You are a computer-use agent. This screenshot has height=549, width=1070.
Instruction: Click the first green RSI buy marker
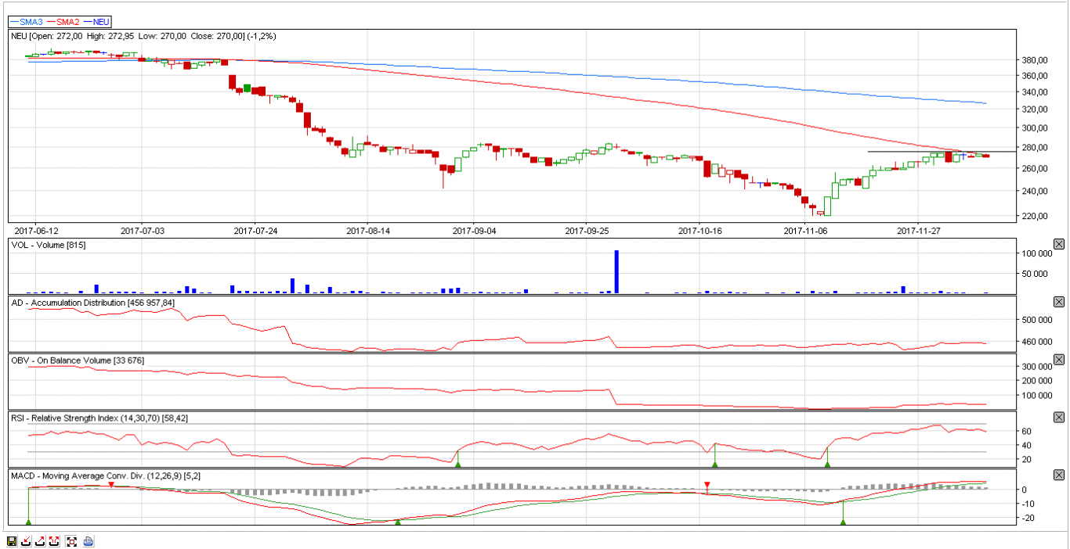(x=457, y=464)
